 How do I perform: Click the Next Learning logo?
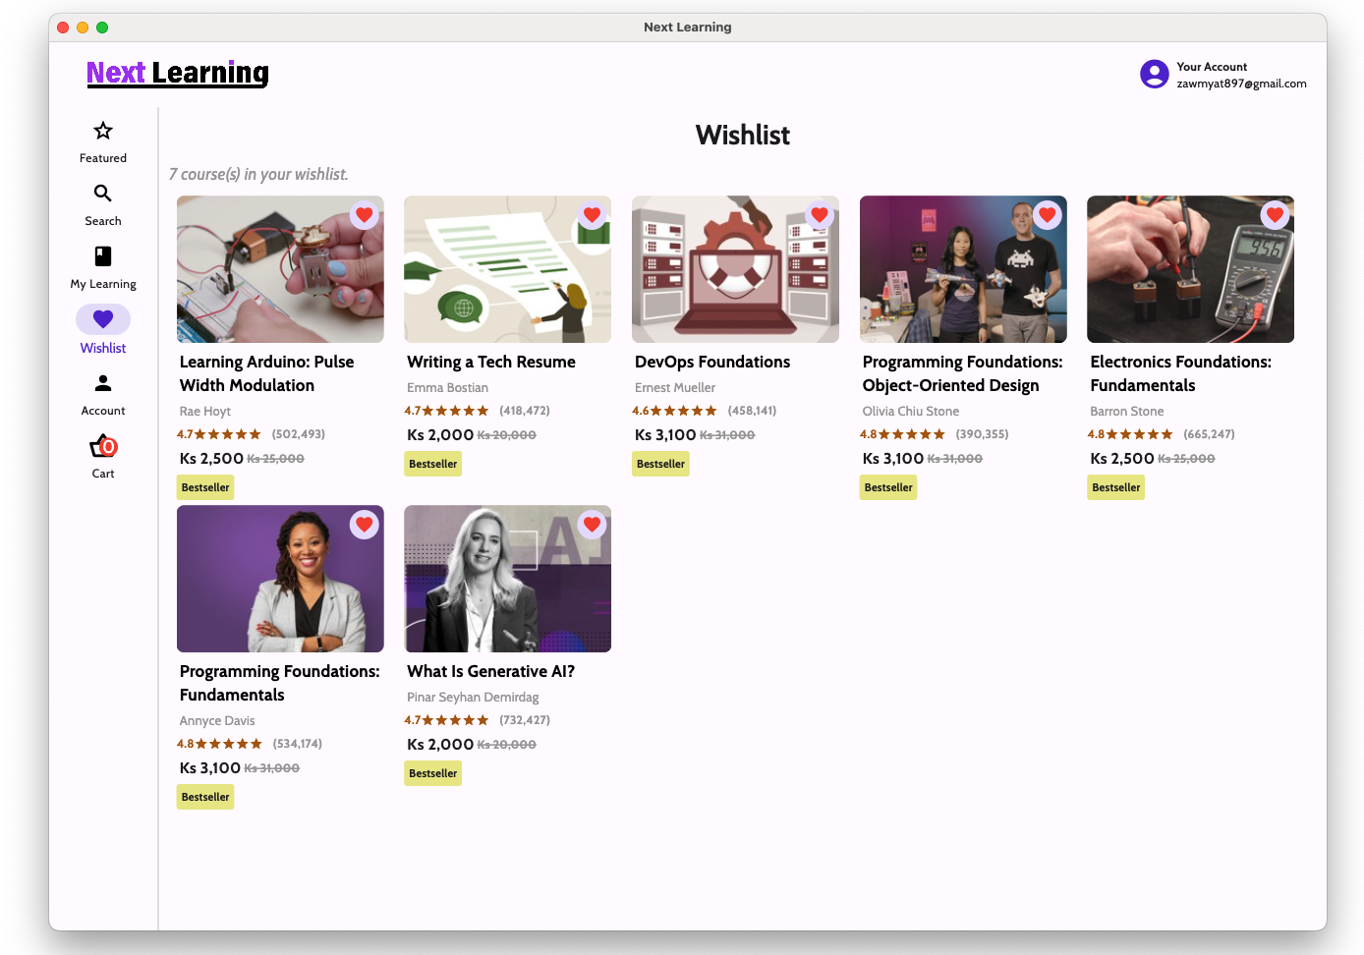click(178, 73)
